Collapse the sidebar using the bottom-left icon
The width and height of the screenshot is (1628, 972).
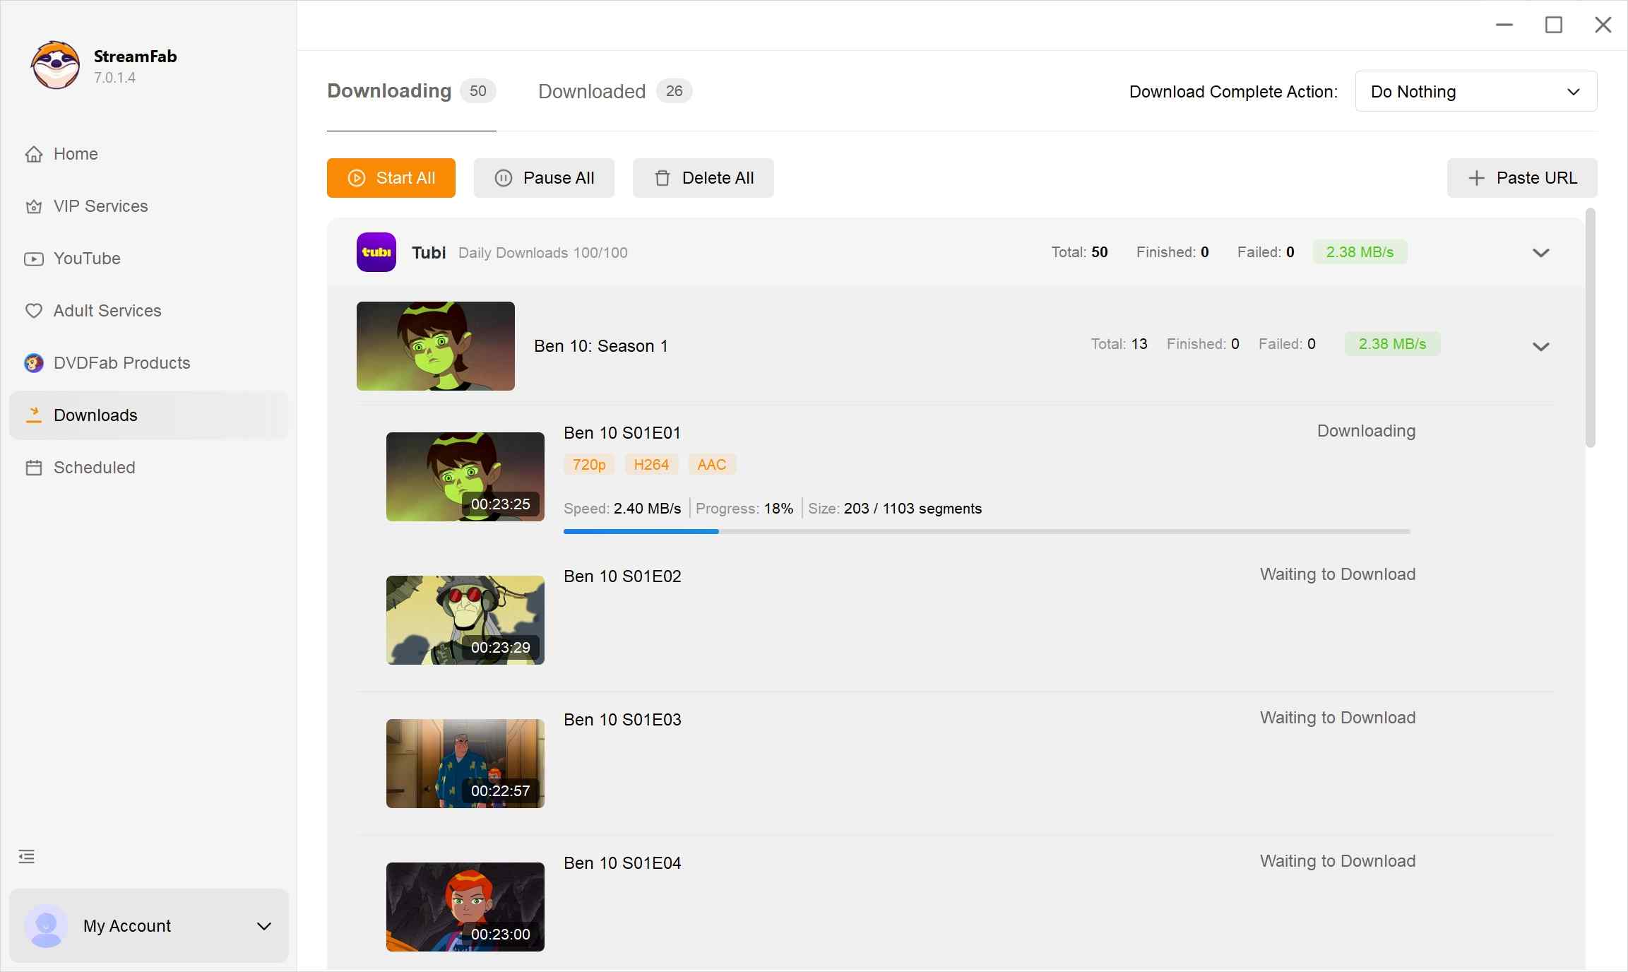[26, 855]
